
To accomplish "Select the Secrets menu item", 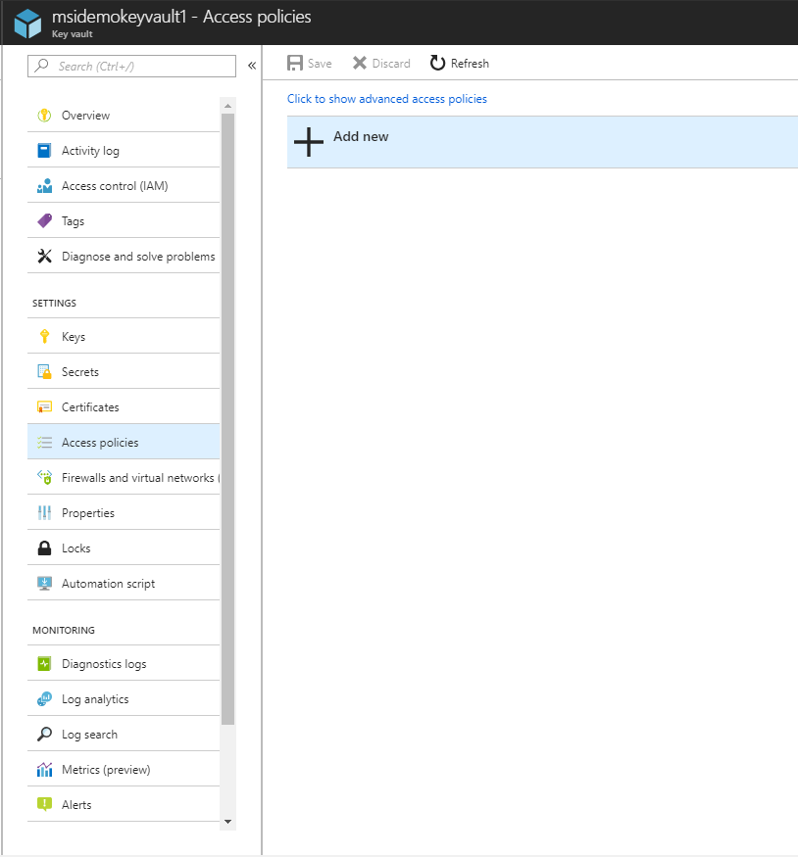I will [124, 371].
